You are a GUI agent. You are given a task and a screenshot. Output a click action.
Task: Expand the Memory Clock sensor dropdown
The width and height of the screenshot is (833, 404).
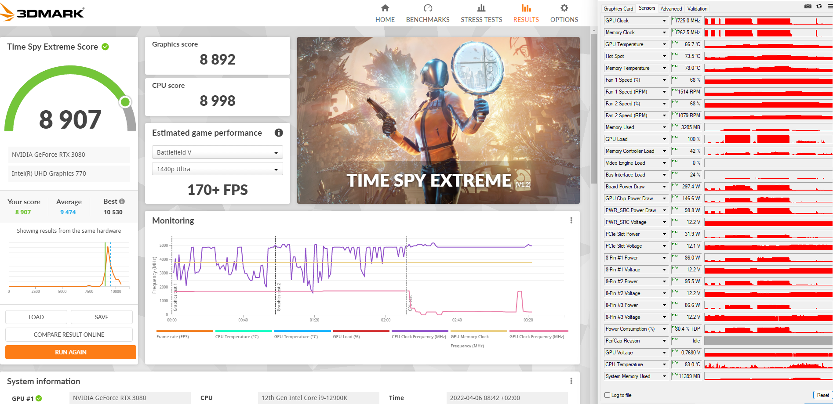[x=664, y=32]
